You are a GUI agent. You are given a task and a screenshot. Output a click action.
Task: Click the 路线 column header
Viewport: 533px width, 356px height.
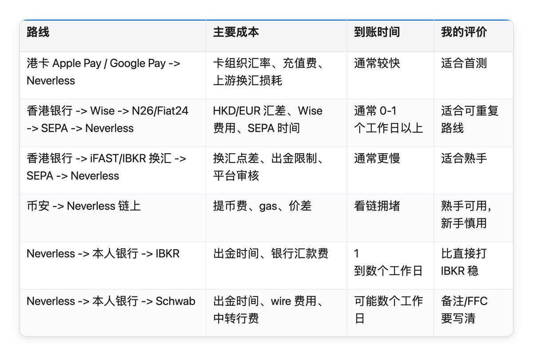coord(112,36)
